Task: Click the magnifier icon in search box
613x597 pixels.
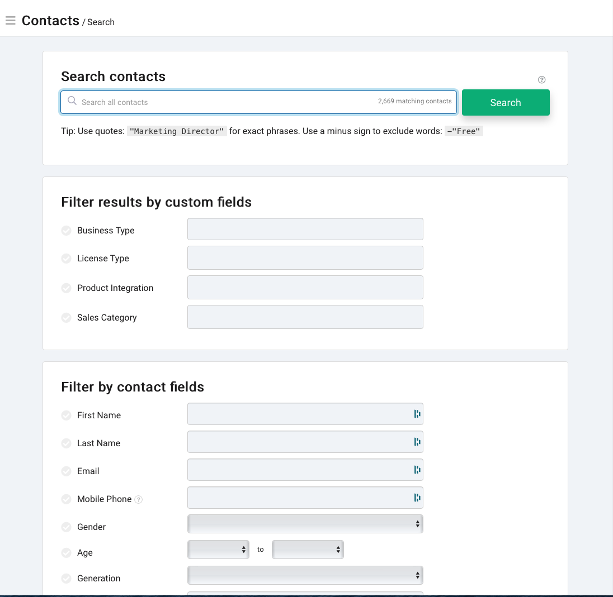Action: tap(72, 101)
